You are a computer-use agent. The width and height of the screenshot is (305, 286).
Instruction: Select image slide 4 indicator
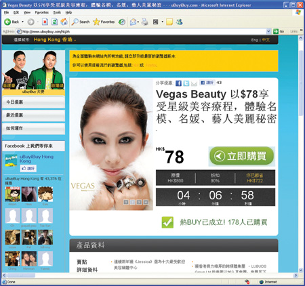[x=146, y=202]
